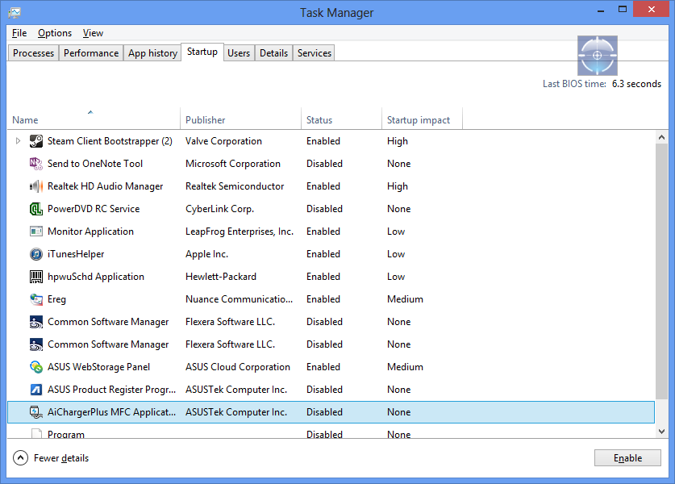The image size is (675, 484).
Task: Click the Ereg icon
Action: [36, 299]
